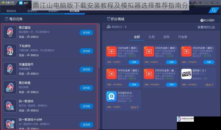221x130 pixels.
Task: Switch to the 积分商城 tab
Action: [75, 11]
